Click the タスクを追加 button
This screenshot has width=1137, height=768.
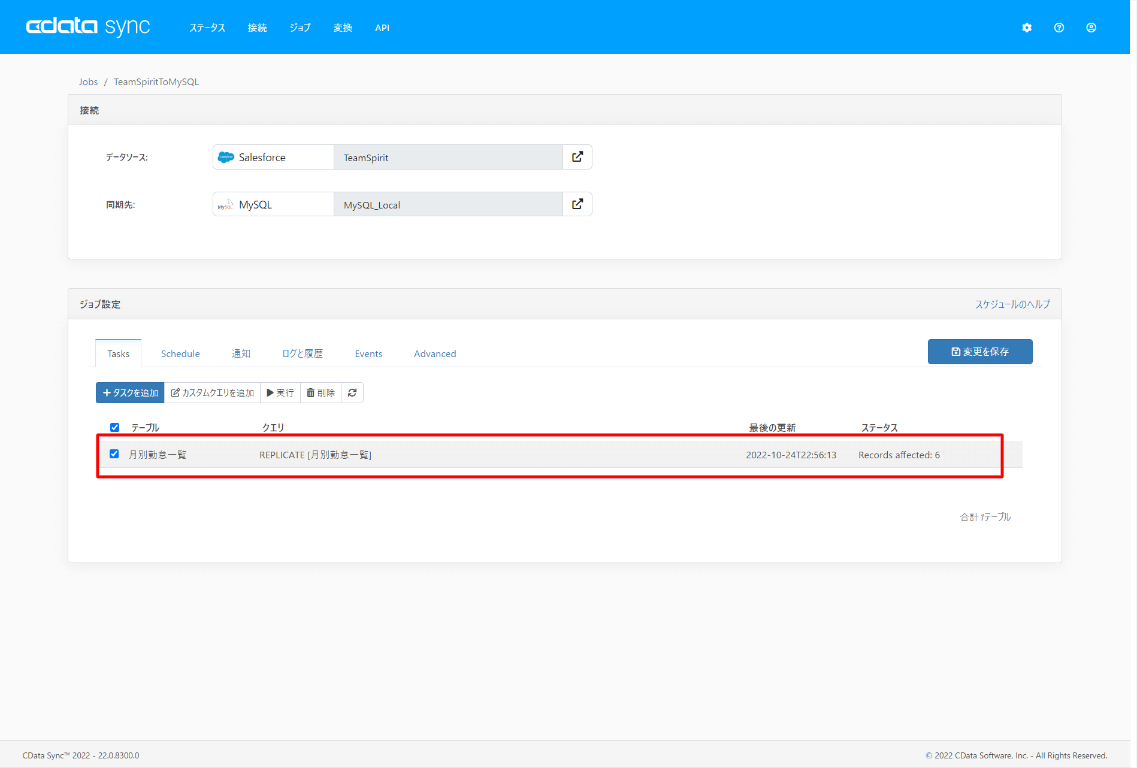coord(130,393)
